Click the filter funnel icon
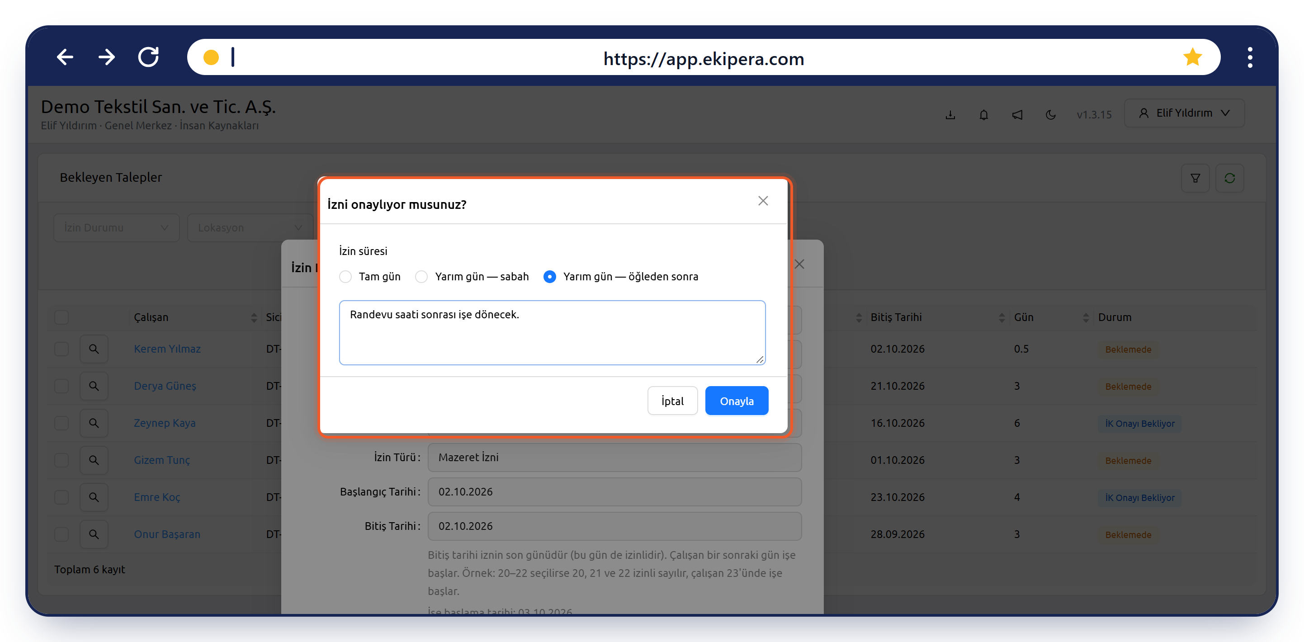1304x642 pixels. click(x=1195, y=178)
